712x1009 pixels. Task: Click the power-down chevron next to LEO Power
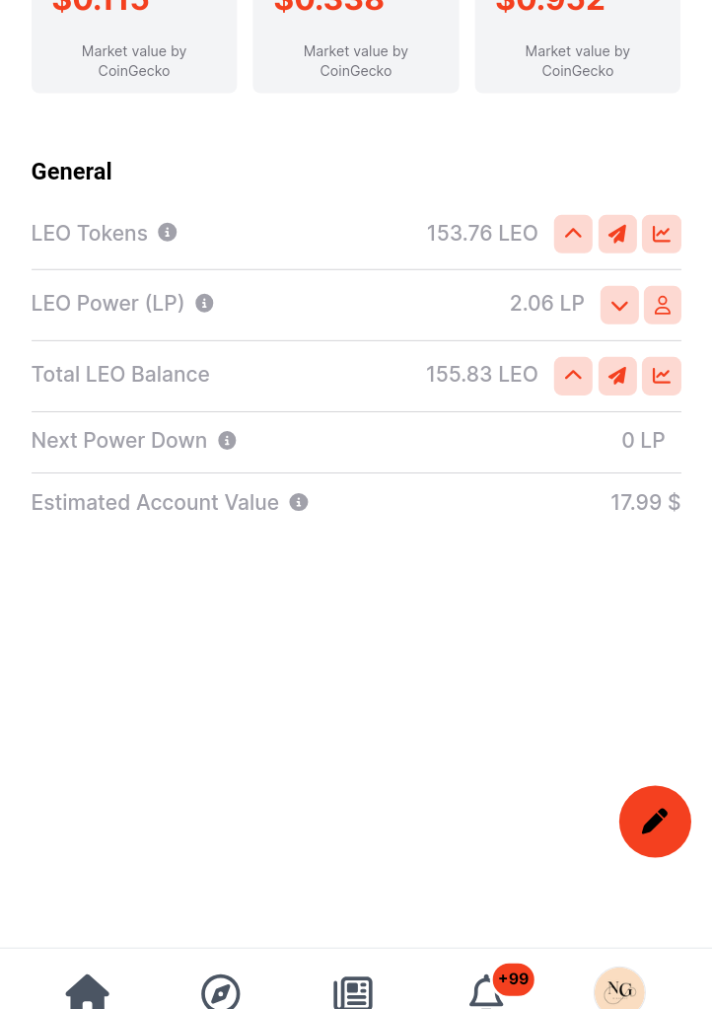click(619, 305)
